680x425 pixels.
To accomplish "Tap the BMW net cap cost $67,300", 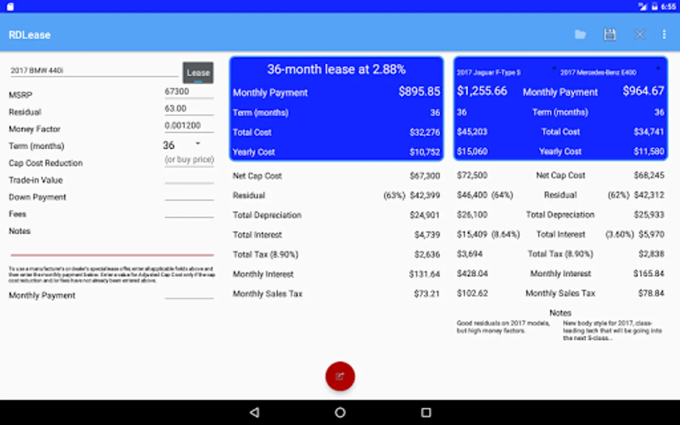I will [x=425, y=176].
